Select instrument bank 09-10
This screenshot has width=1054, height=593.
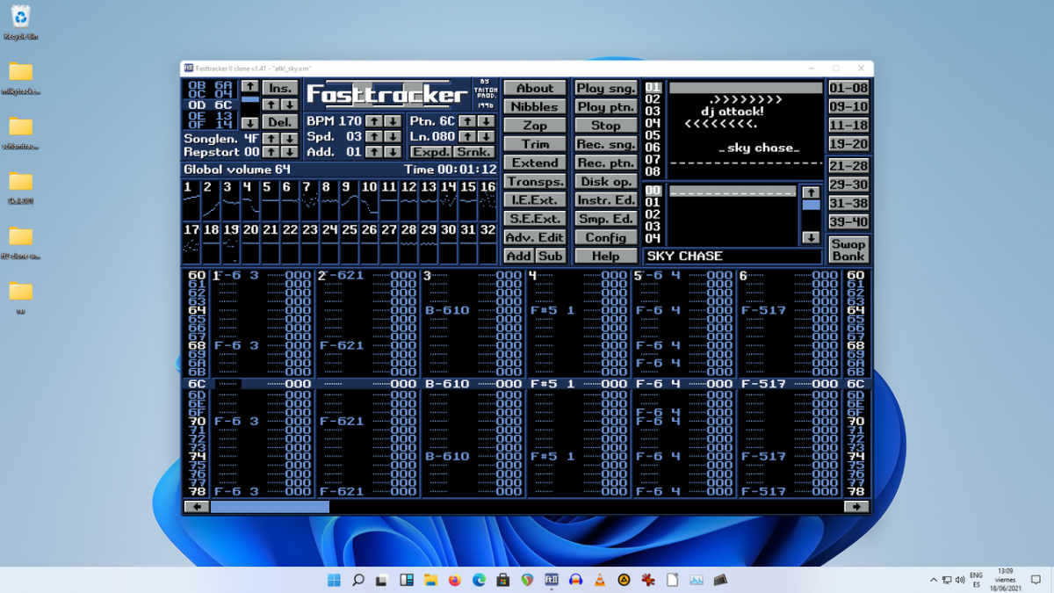848,107
